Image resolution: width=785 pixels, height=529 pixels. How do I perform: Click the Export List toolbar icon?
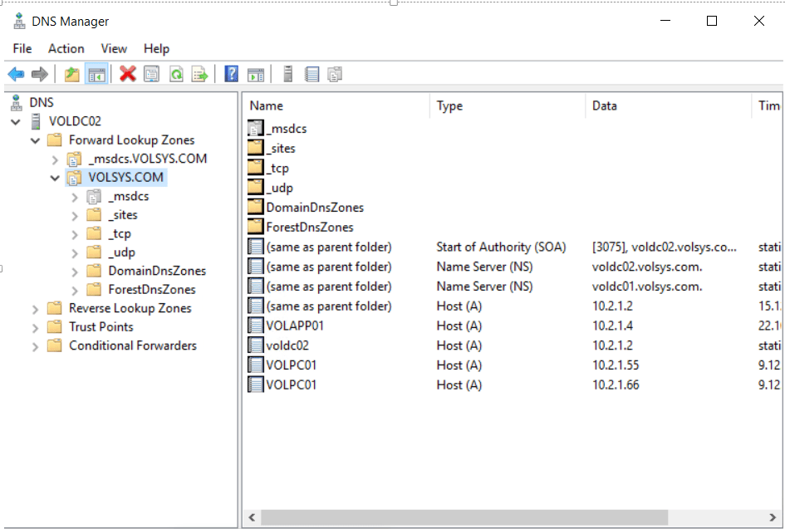pos(200,75)
